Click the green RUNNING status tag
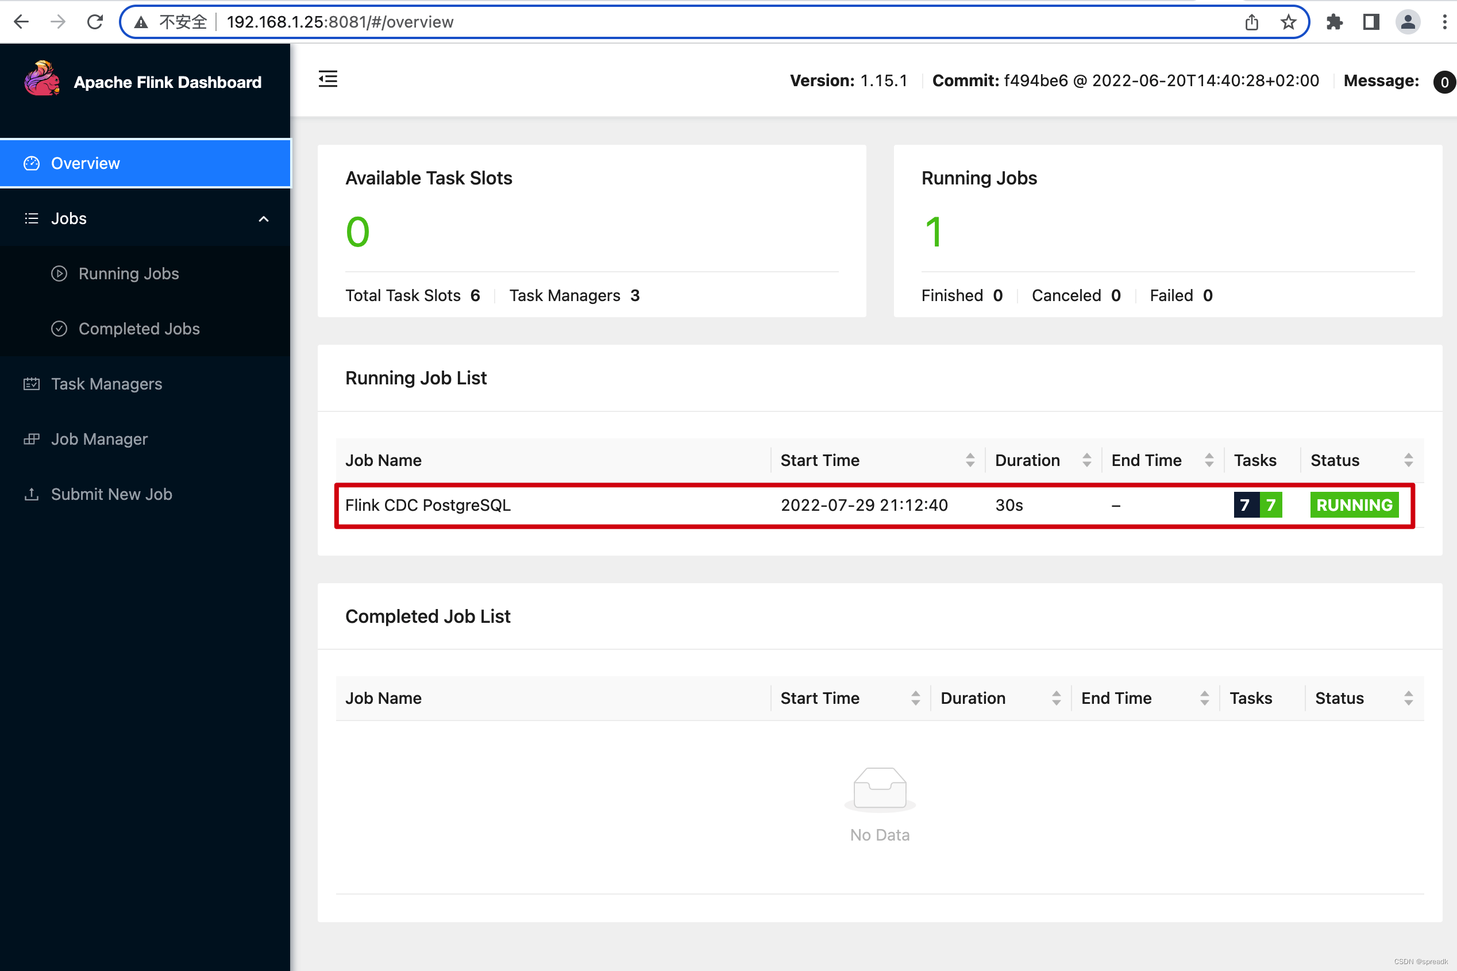1457x971 pixels. tap(1354, 505)
